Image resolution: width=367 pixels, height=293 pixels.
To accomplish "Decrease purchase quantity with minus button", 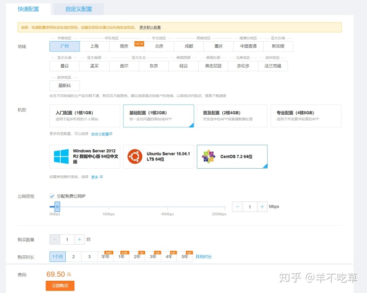I will (55, 239).
